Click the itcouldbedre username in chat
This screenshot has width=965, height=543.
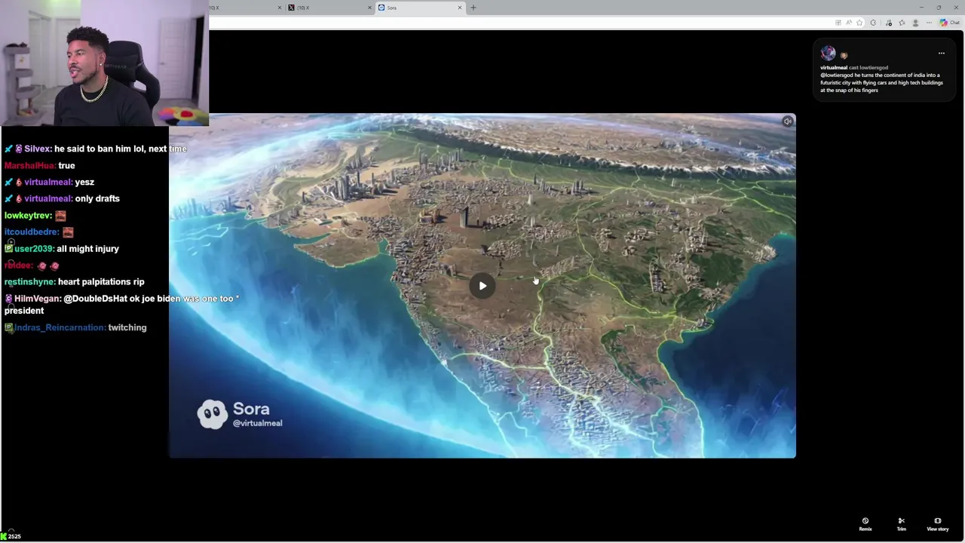(x=32, y=232)
